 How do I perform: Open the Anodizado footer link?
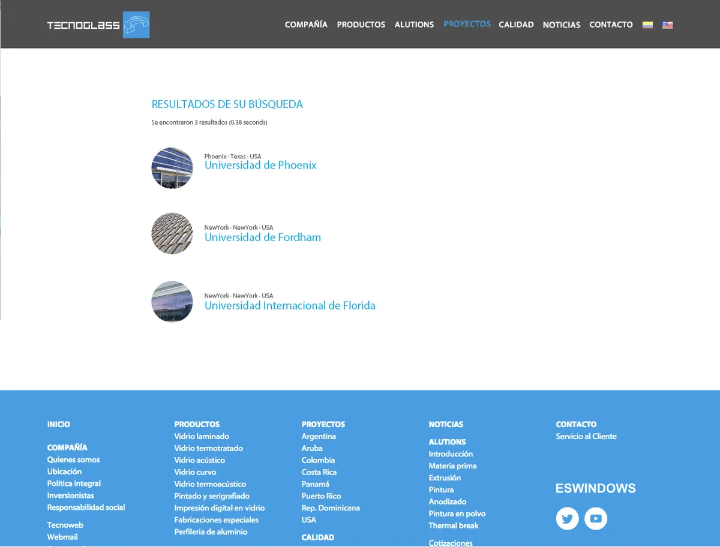(448, 502)
